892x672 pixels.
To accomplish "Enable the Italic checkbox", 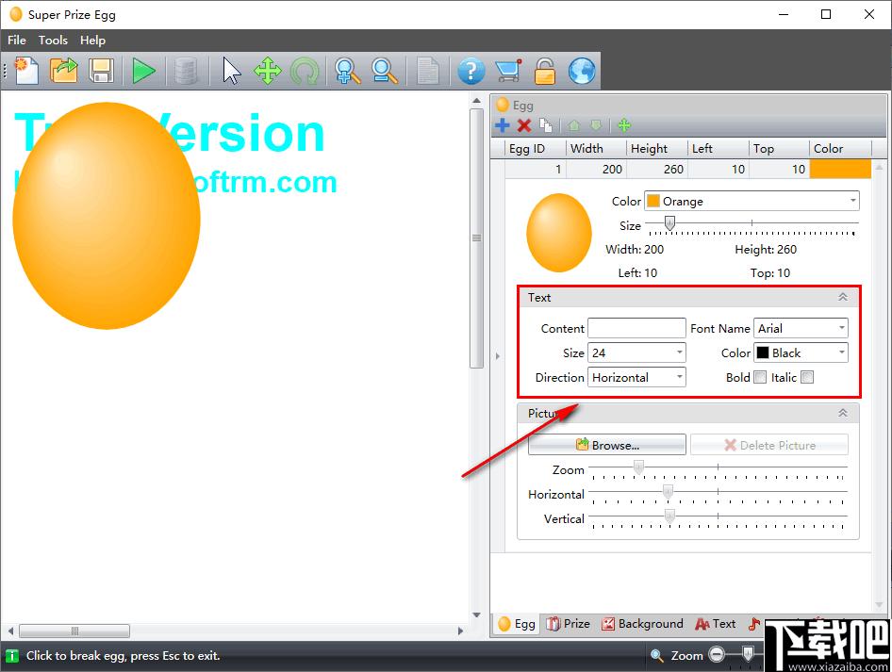I will pos(807,377).
